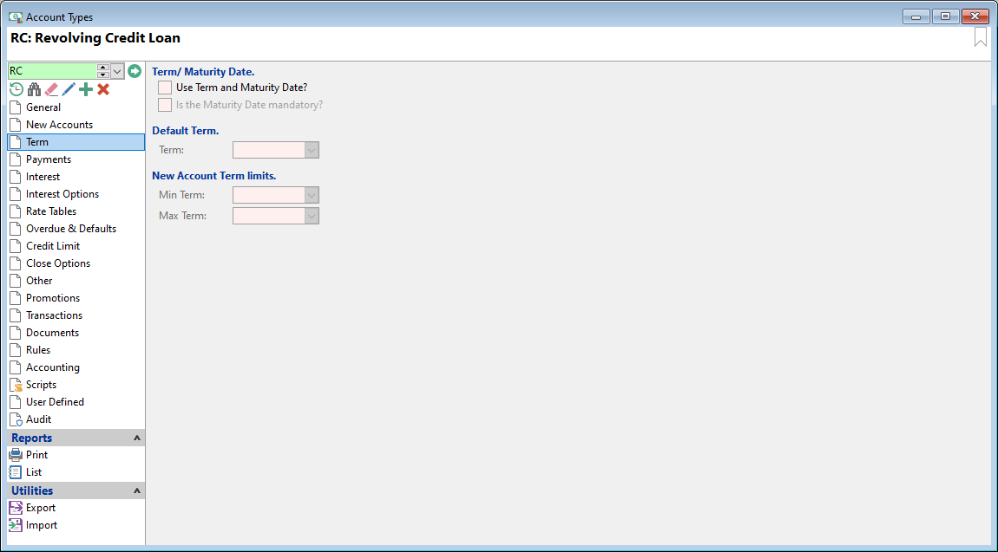Click the green plus add icon
Image resolution: width=998 pixels, height=552 pixels.
click(x=86, y=89)
